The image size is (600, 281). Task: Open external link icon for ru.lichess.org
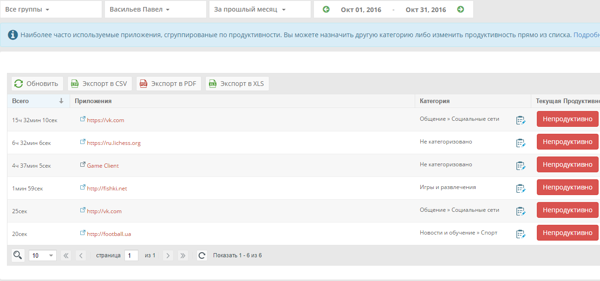pos(83,142)
